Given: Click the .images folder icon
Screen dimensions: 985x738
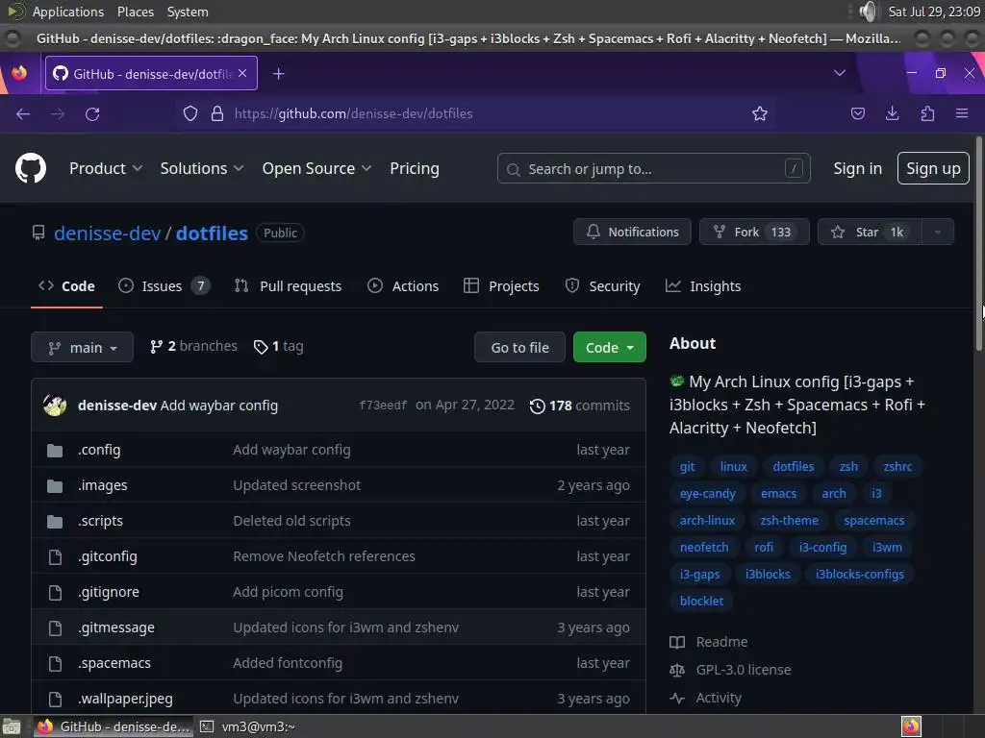Looking at the screenshot, I should [x=55, y=485].
